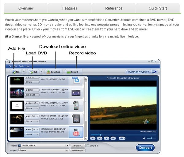This screenshot has width=184, height=157.
Task: Click the app icon in title bar
Action: pos(9,61)
